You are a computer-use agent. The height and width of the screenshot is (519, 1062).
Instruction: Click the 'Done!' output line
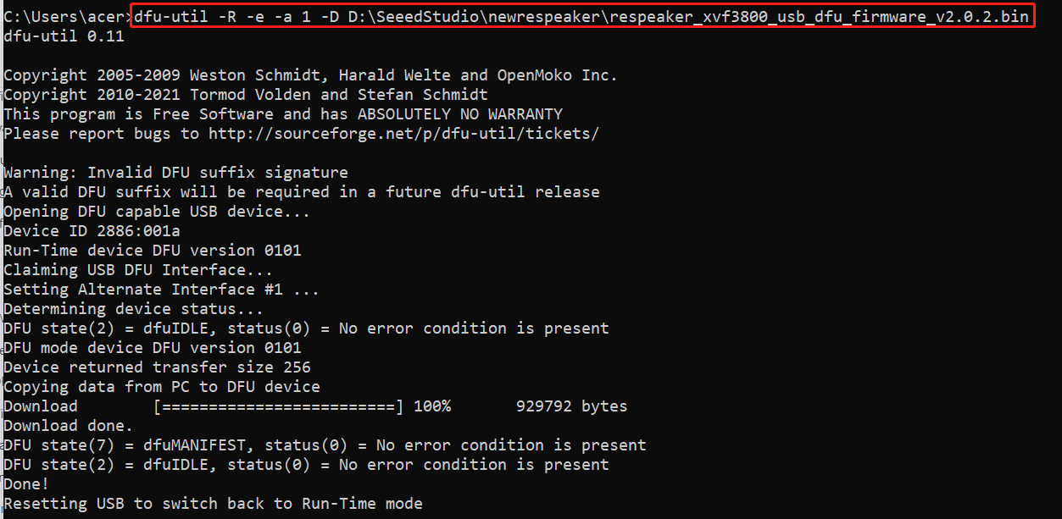[26, 484]
